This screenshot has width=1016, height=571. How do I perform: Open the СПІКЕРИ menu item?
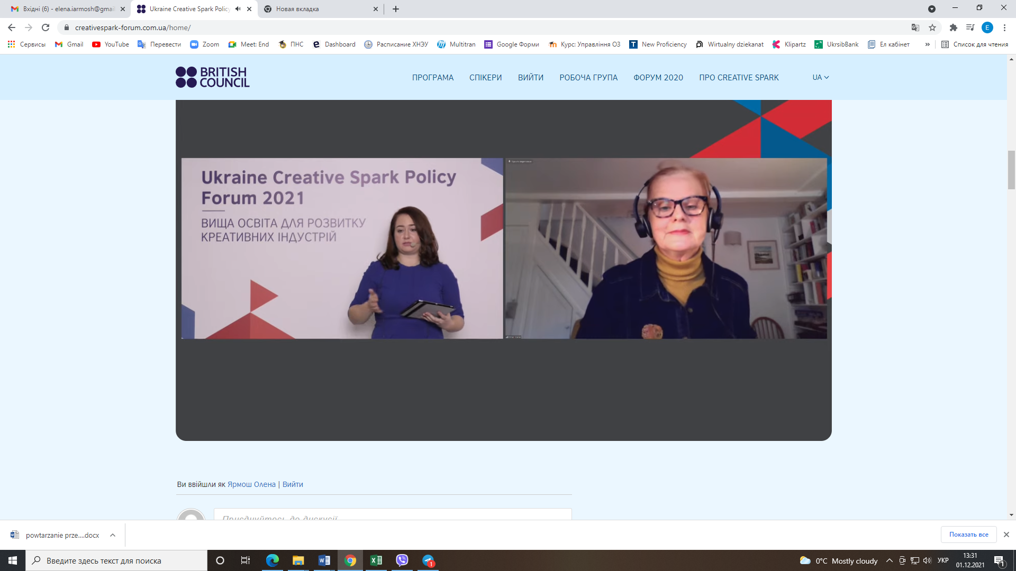pos(485,78)
